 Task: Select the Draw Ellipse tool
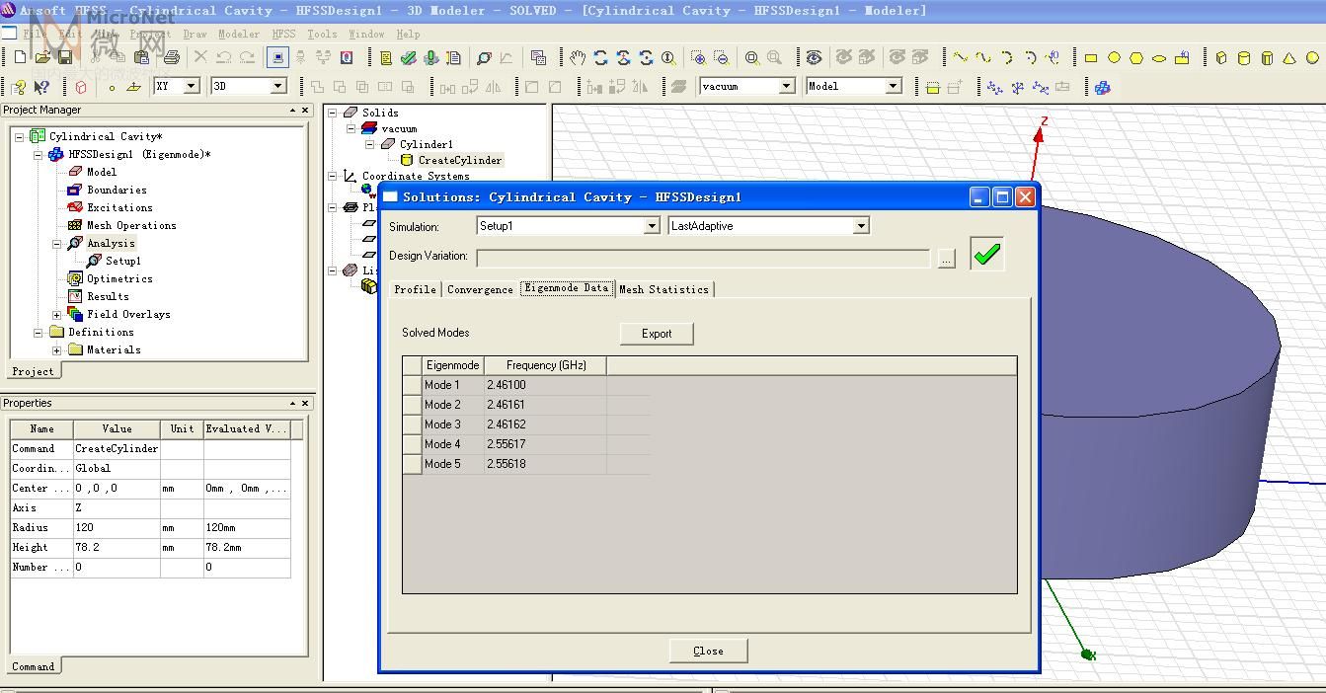point(1159,57)
